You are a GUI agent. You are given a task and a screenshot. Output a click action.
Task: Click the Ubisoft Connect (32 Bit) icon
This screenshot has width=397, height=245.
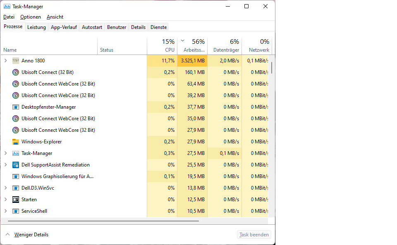[16, 72]
